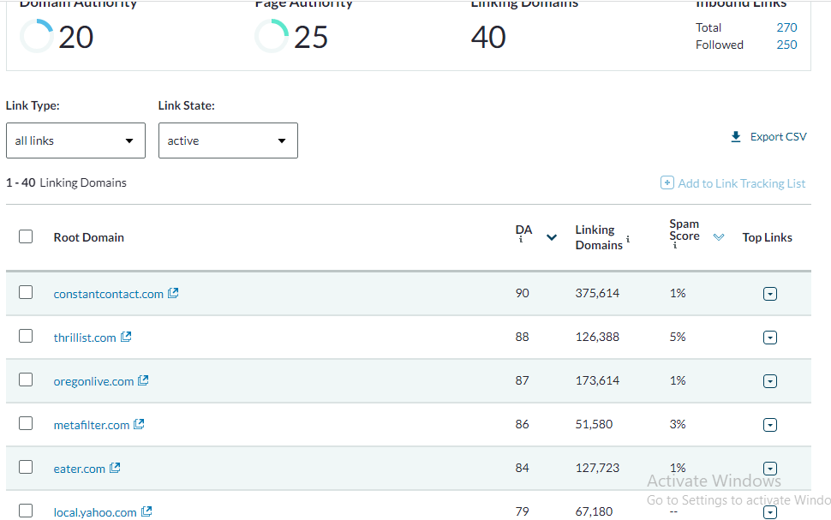Open the local.yahoo.com domain link
831x520 pixels.
click(95, 512)
